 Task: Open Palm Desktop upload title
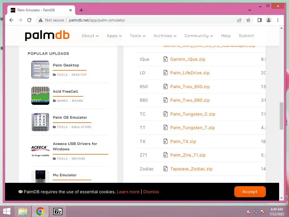(x=66, y=65)
